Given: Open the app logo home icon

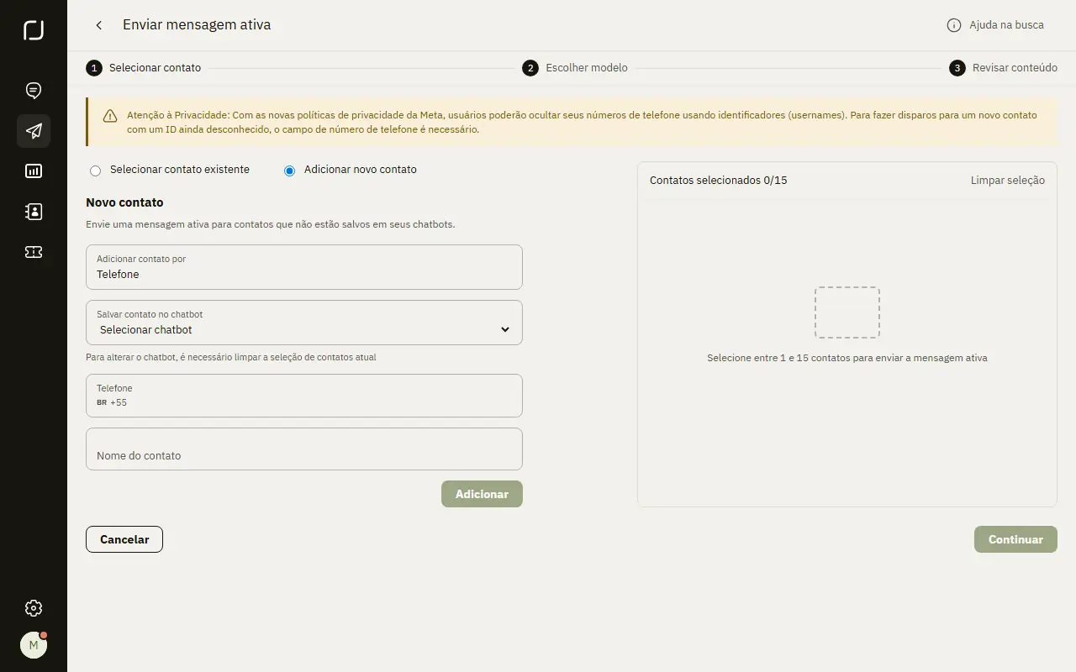Looking at the screenshot, I should [x=34, y=31].
